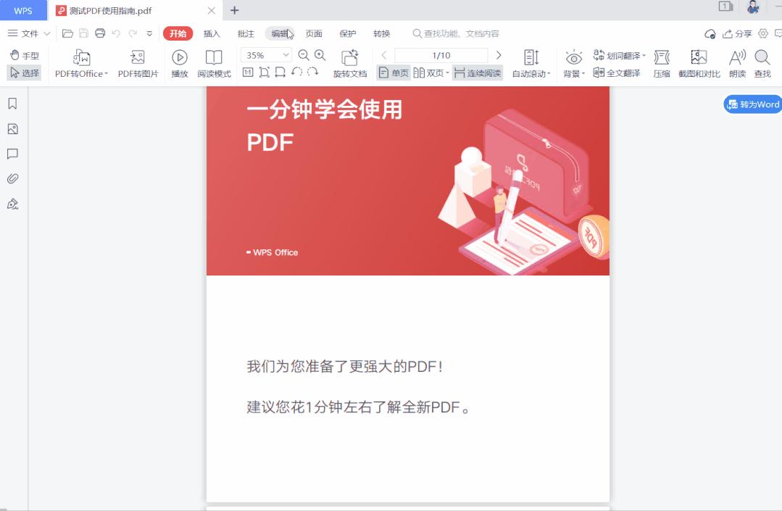Start 播放 (Play) mode
This screenshot has width=782, height=511.
point(178,64)
